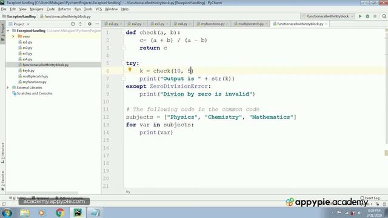Toggle the Structure tool window stripe button
The height and width of the screenshot is (218, 388).
[x=2, y=153]
